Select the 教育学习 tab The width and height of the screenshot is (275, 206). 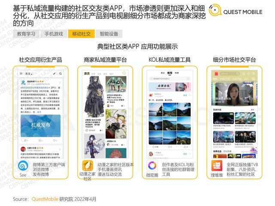[26, 34]
